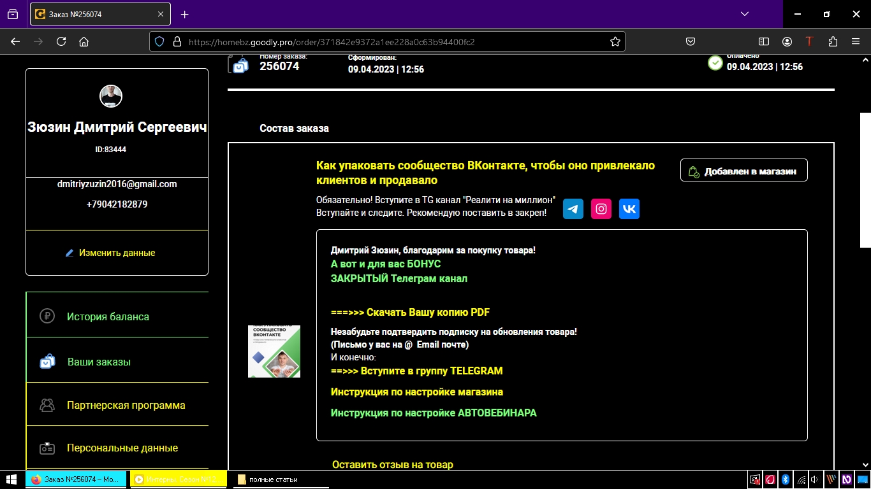Click the ID card icon for Персональные данные

click(47, 448)
